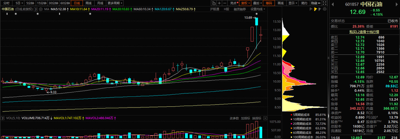Open indicator help question mark icon
This screenshot has width=400, height=139.
[x=36, y=9]
